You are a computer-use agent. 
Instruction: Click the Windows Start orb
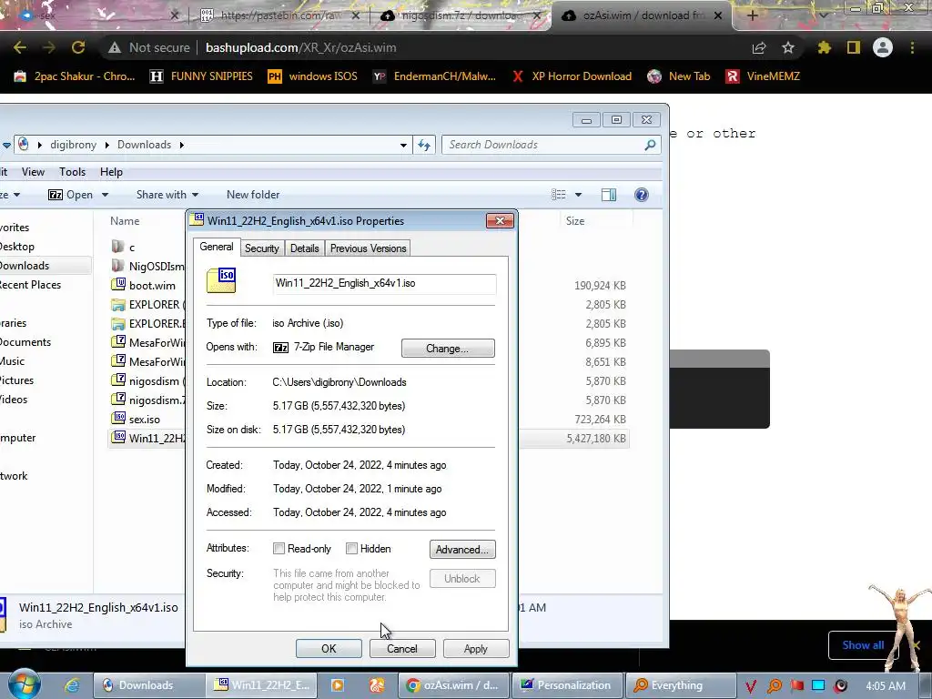click(24, 684)
